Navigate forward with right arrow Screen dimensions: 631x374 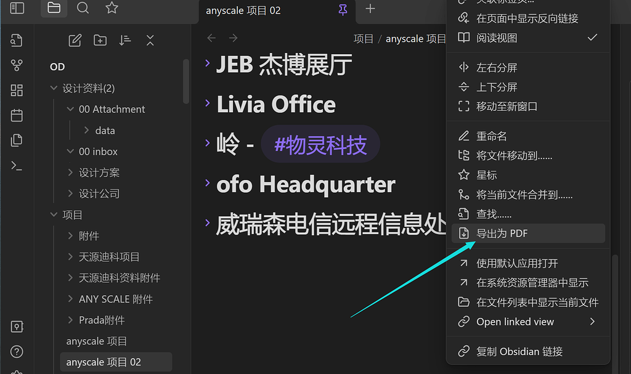click(234, 38)
